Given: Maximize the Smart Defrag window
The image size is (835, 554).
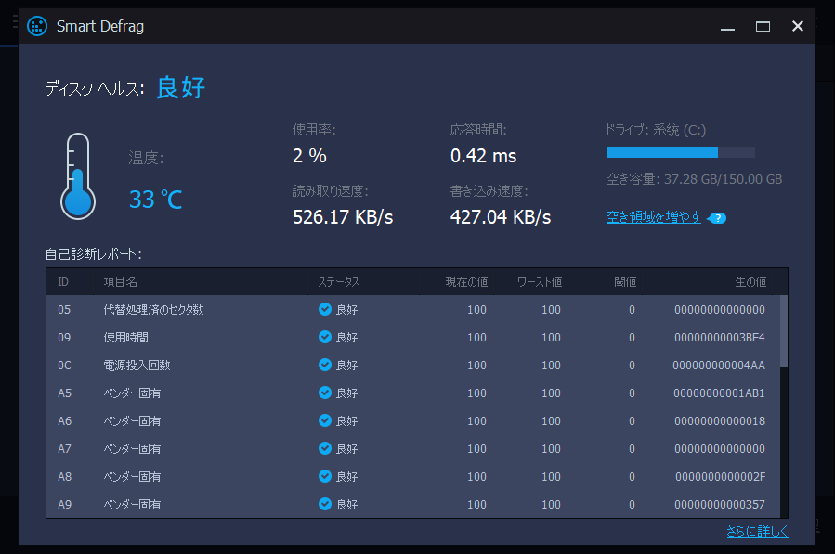Looking at the screenshot, I should coord(763,26).
